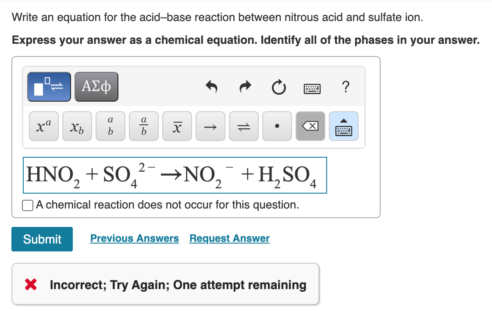Viewport: 492px width, 311px height.
Task: Undo the last equation edit
Action: 212,87
